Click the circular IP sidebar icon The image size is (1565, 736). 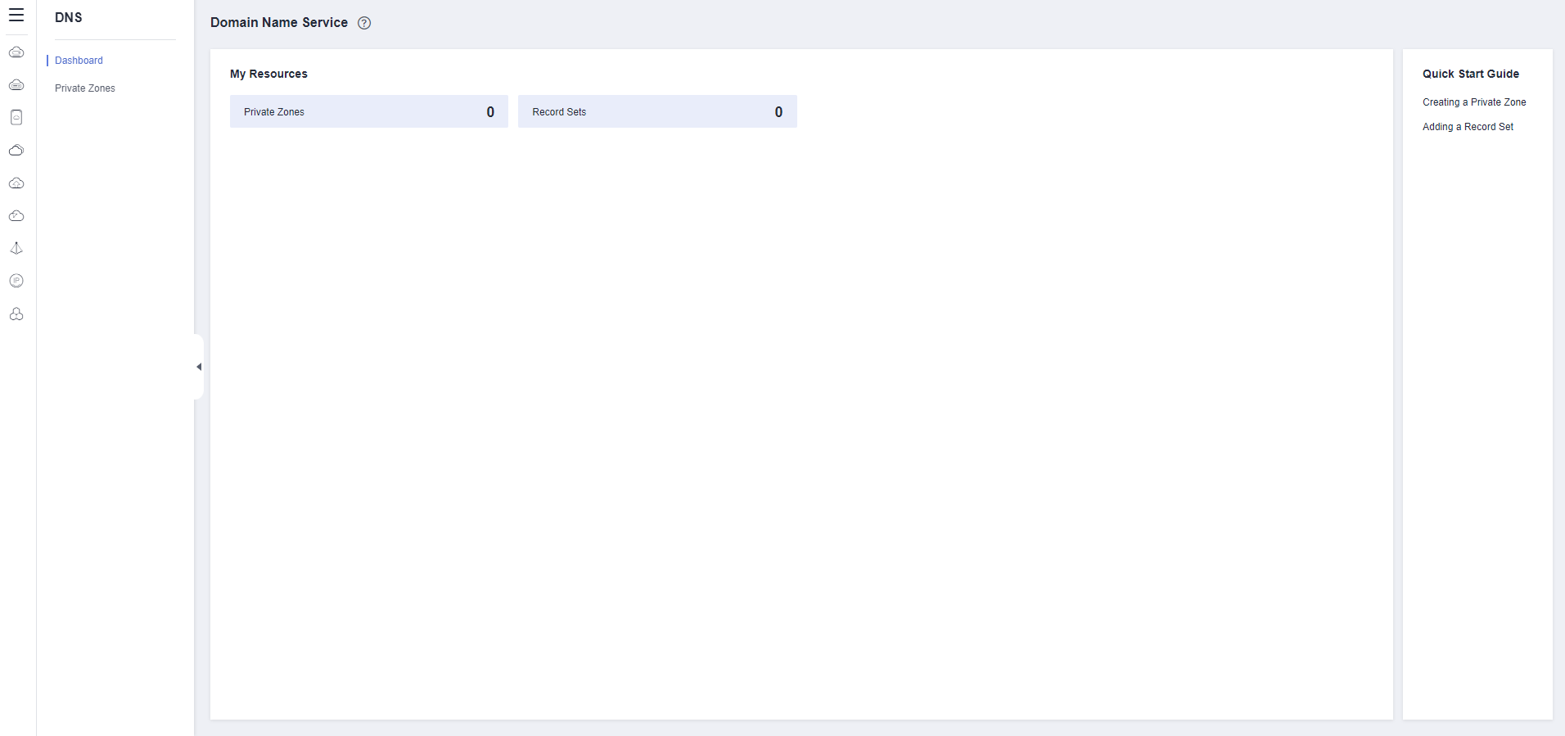pos(16,281)
